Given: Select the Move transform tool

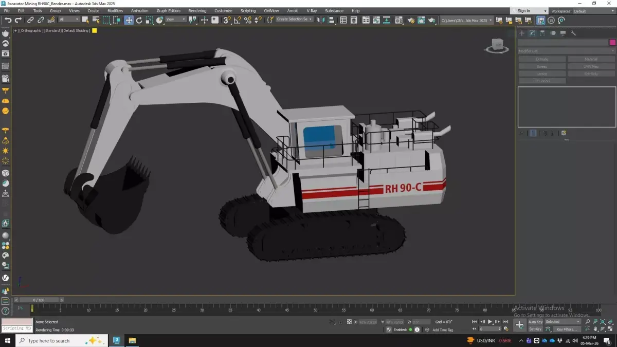Looking at the screenshot, I should (129, 20).
